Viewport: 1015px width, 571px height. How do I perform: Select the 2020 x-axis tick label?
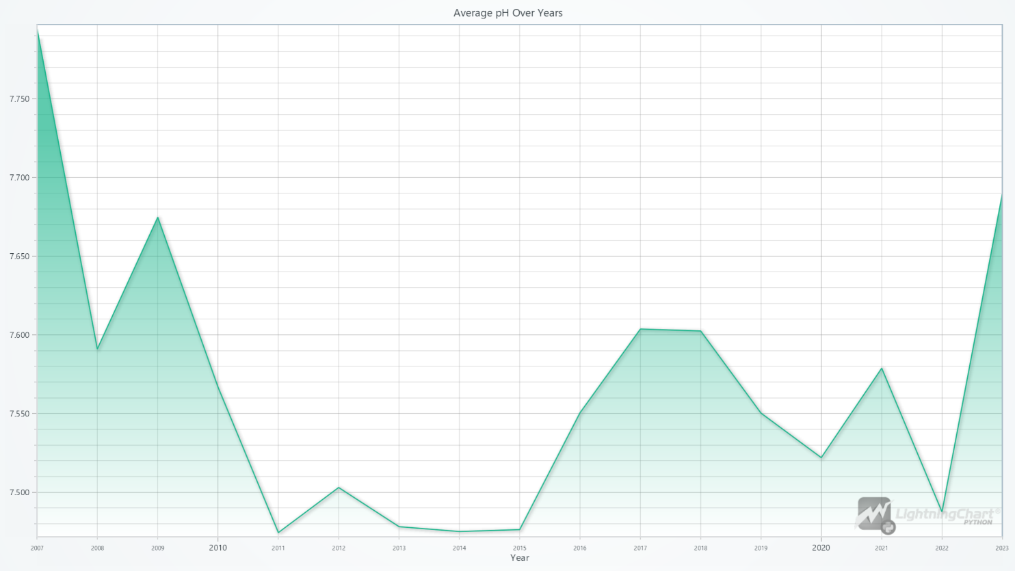tap(821, 548)
